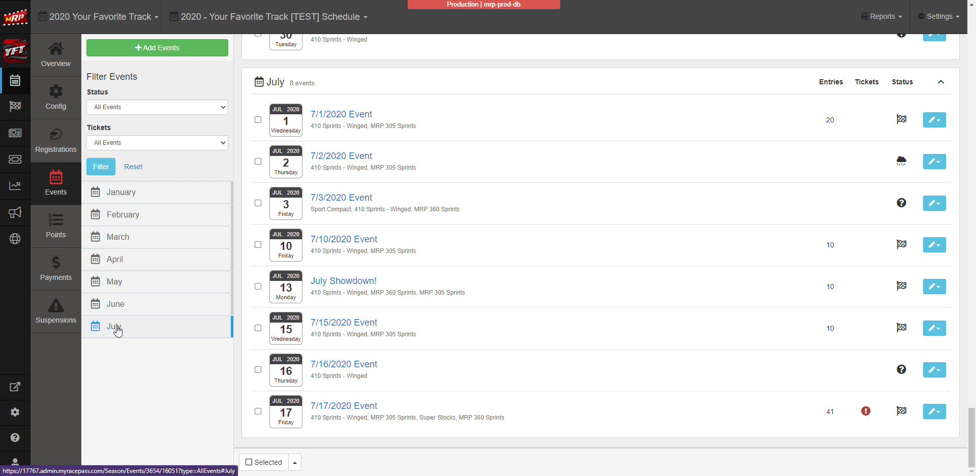Image resolution: width=976 pixels, height=476 pixels.
Task: Click checkered flag status for July Showdown!
Action: click(901, 286)
